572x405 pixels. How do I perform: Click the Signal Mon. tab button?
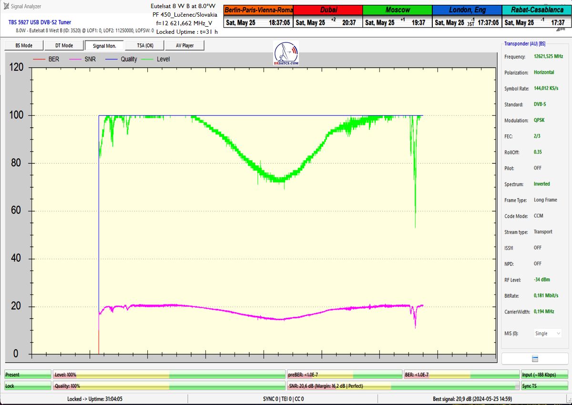pos(104,45)
